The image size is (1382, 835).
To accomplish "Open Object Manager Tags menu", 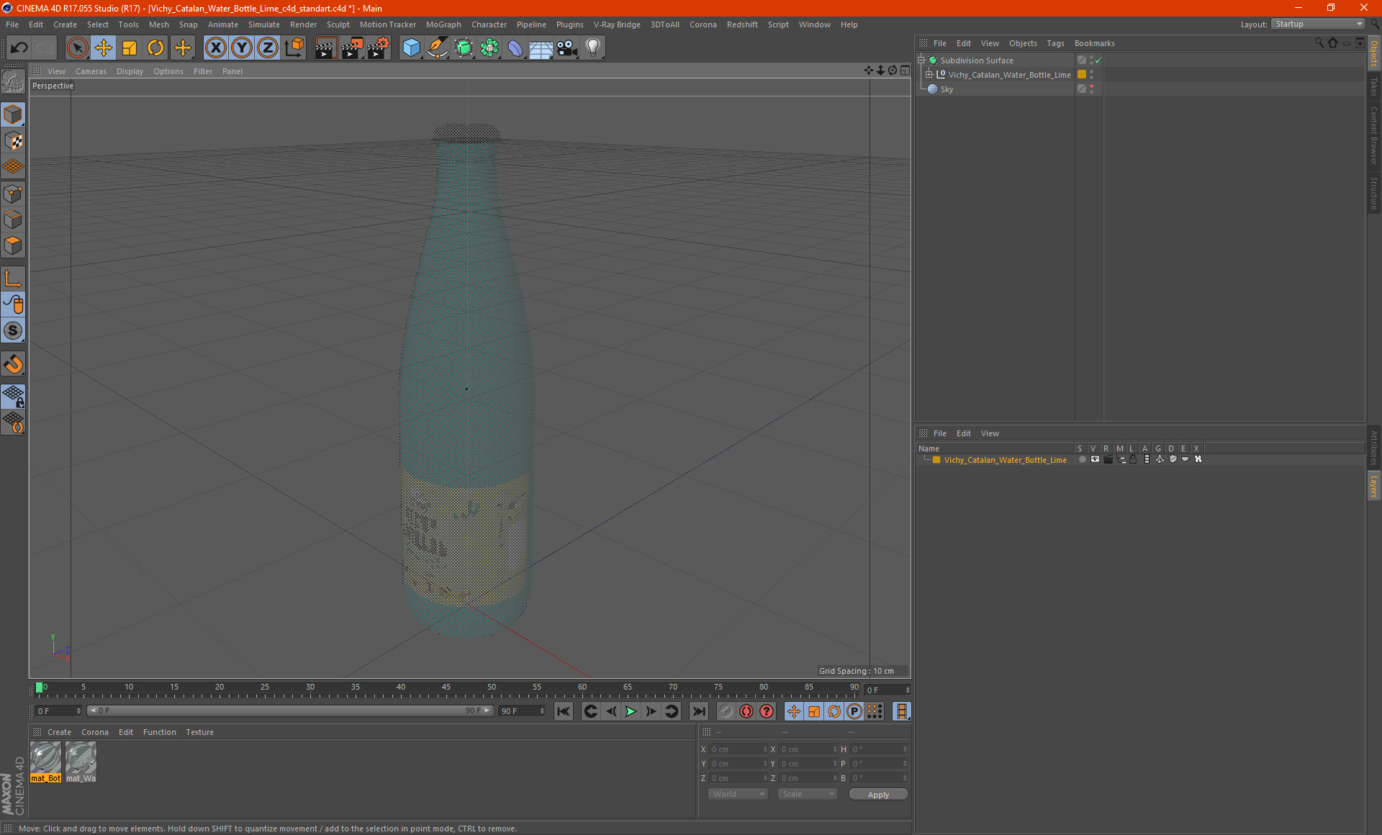I will (1055, 43).
